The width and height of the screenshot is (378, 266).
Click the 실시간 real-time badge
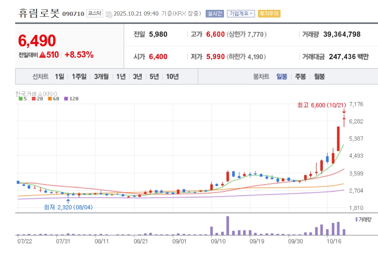[x=215, y=14]
